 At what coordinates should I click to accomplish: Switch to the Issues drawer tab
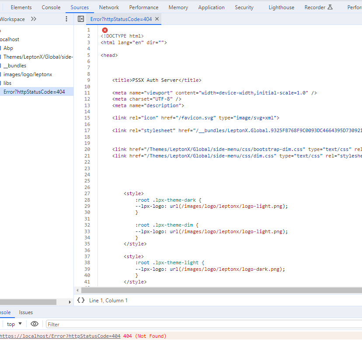tap(26, 312)
